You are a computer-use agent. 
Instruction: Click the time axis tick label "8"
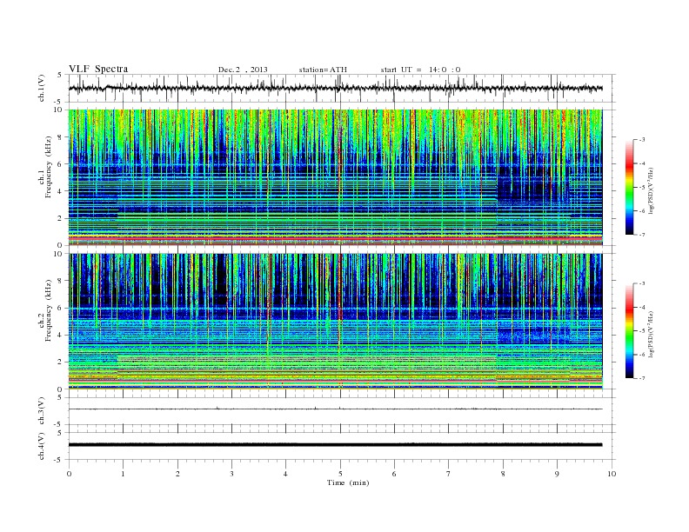click(x=503, y=474)
